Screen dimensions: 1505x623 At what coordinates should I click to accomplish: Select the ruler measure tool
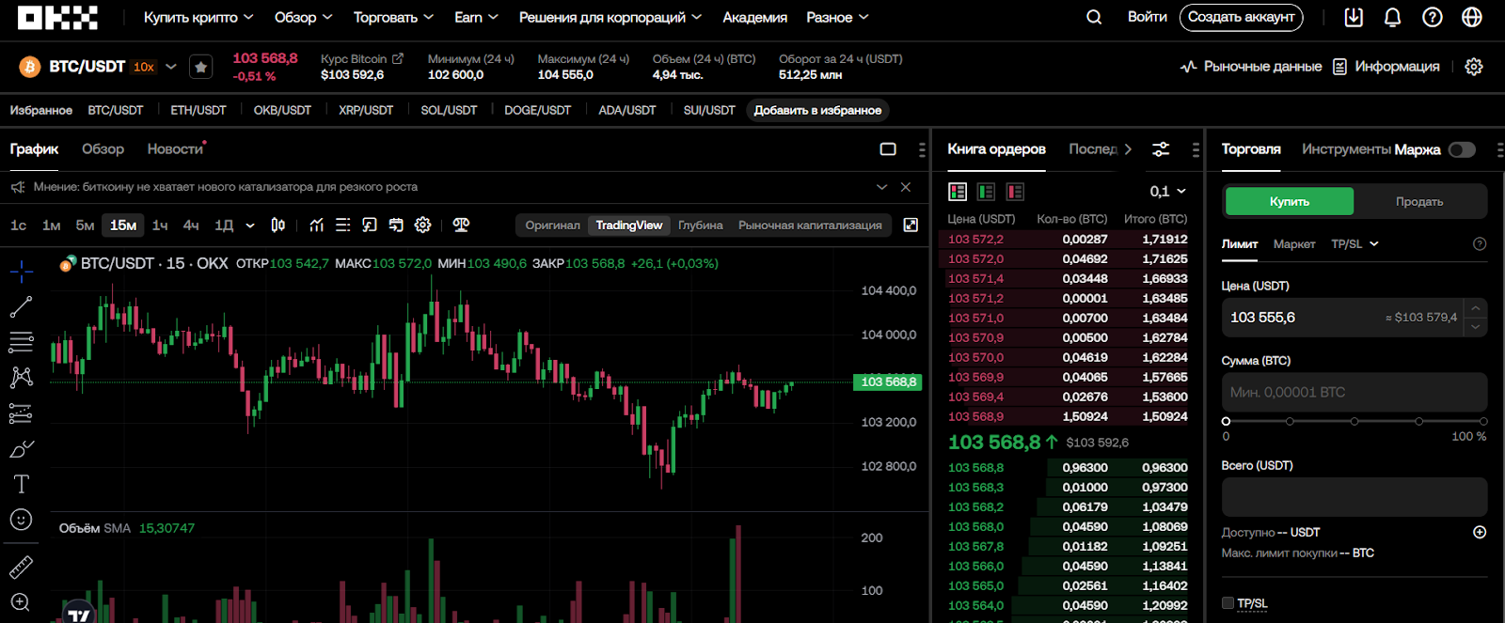(x=21, y=567)
